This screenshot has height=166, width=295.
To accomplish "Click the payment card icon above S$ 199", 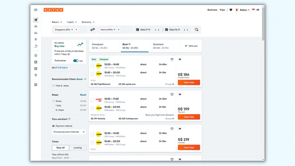I will 180,94.
